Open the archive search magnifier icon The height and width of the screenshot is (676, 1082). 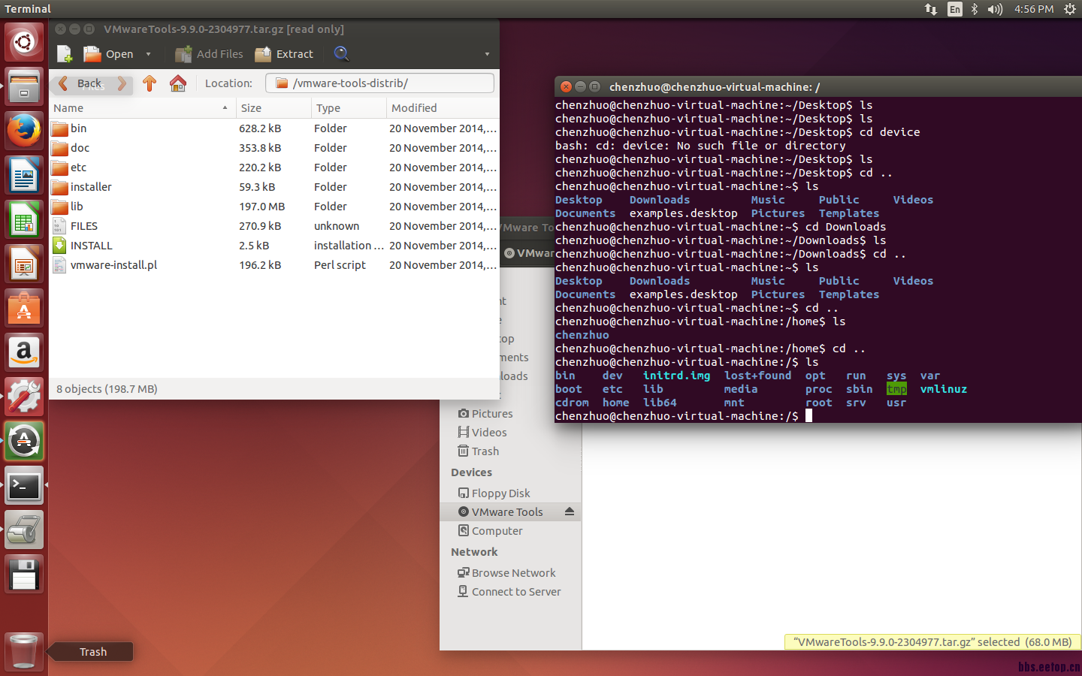pyautogui.click(x=341, y=54)
